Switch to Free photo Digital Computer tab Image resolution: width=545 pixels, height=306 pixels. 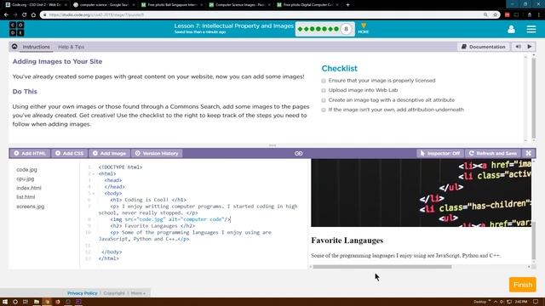point(307,5)
